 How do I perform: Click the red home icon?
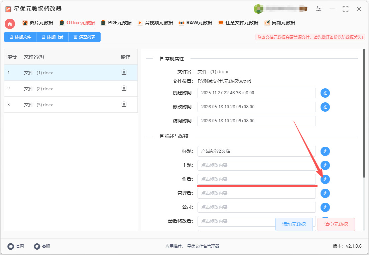coord(10,24)
